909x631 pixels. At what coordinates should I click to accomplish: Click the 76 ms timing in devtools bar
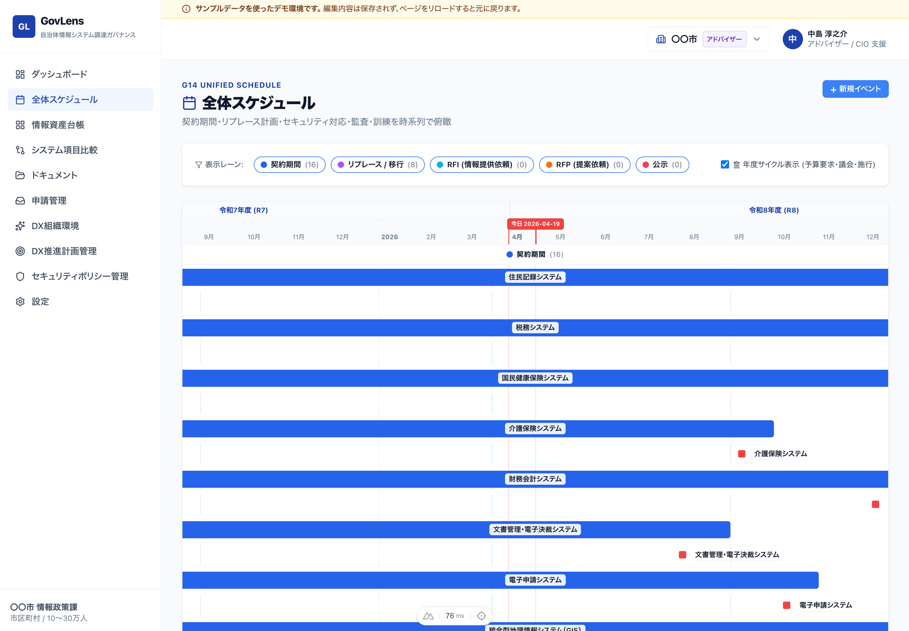[x=454, y=616]
